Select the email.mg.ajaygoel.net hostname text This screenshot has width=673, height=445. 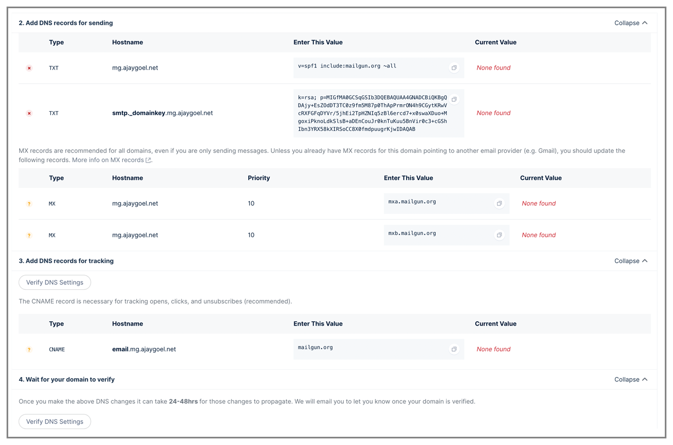click(x=144, y=349)
